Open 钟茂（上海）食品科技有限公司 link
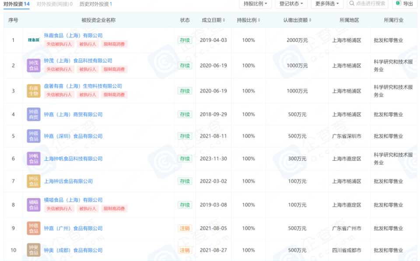This screenshot has height=261, width=420. tap(78, 61)
